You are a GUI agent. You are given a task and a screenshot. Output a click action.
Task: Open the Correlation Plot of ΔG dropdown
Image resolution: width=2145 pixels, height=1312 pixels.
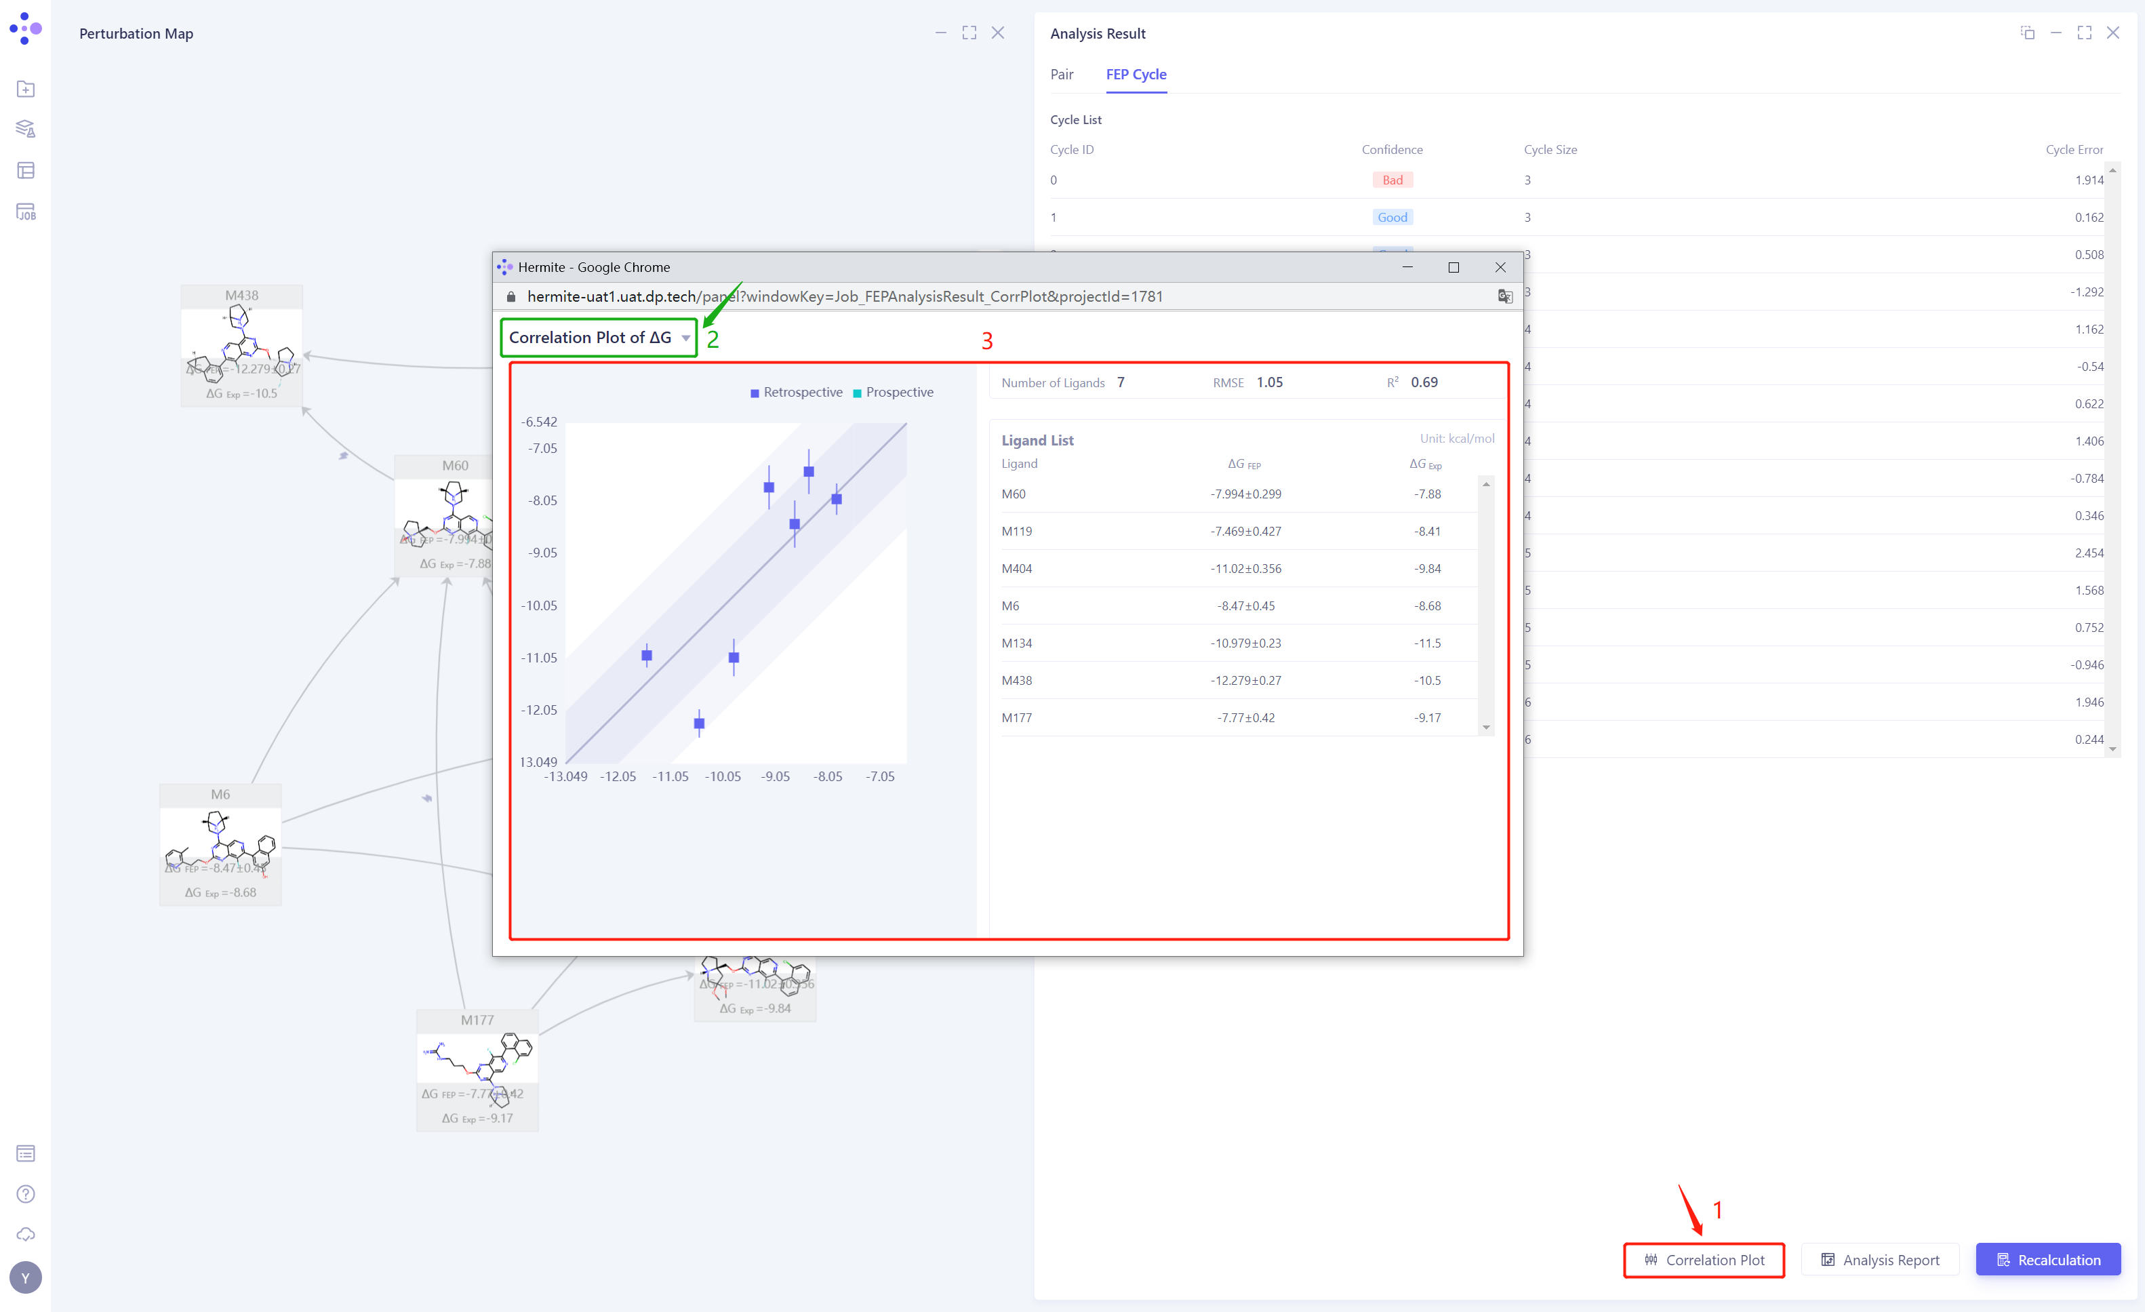click(598, 337)
